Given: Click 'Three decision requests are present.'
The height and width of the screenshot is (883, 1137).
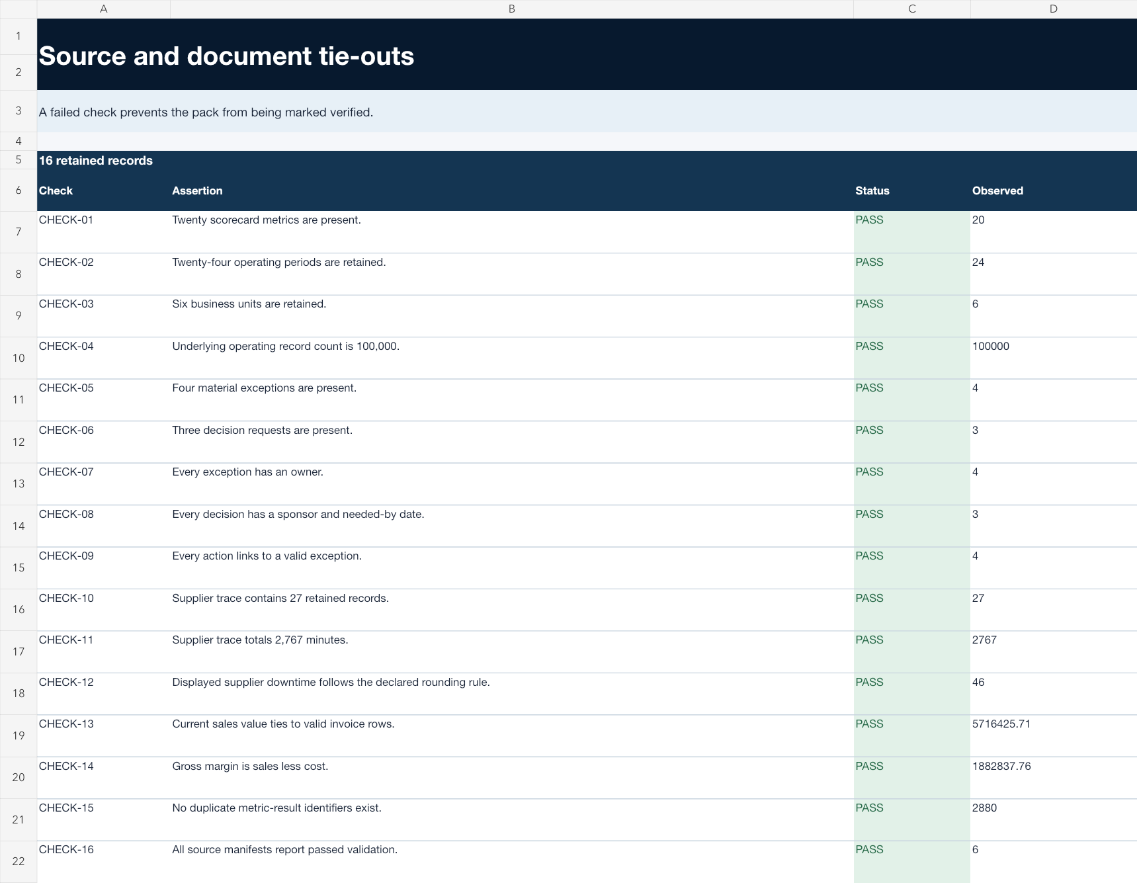Looking at the screenshot, I should 263,430.
